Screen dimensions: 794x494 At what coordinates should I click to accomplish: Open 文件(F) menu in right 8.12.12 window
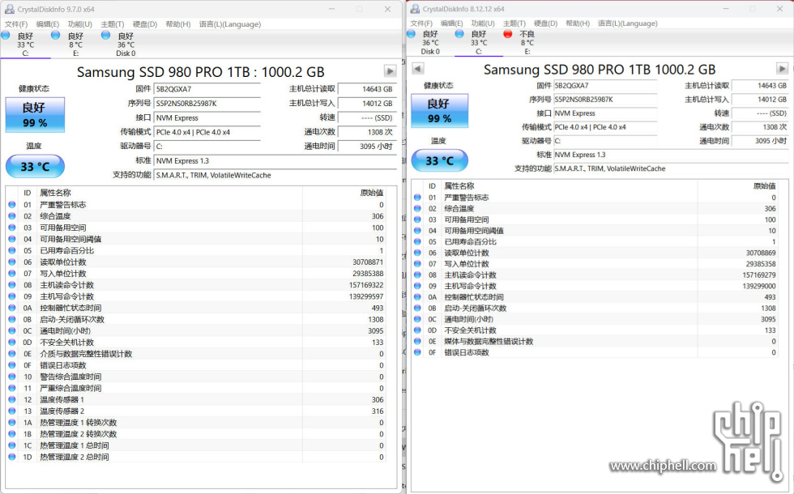pos(421,23)
